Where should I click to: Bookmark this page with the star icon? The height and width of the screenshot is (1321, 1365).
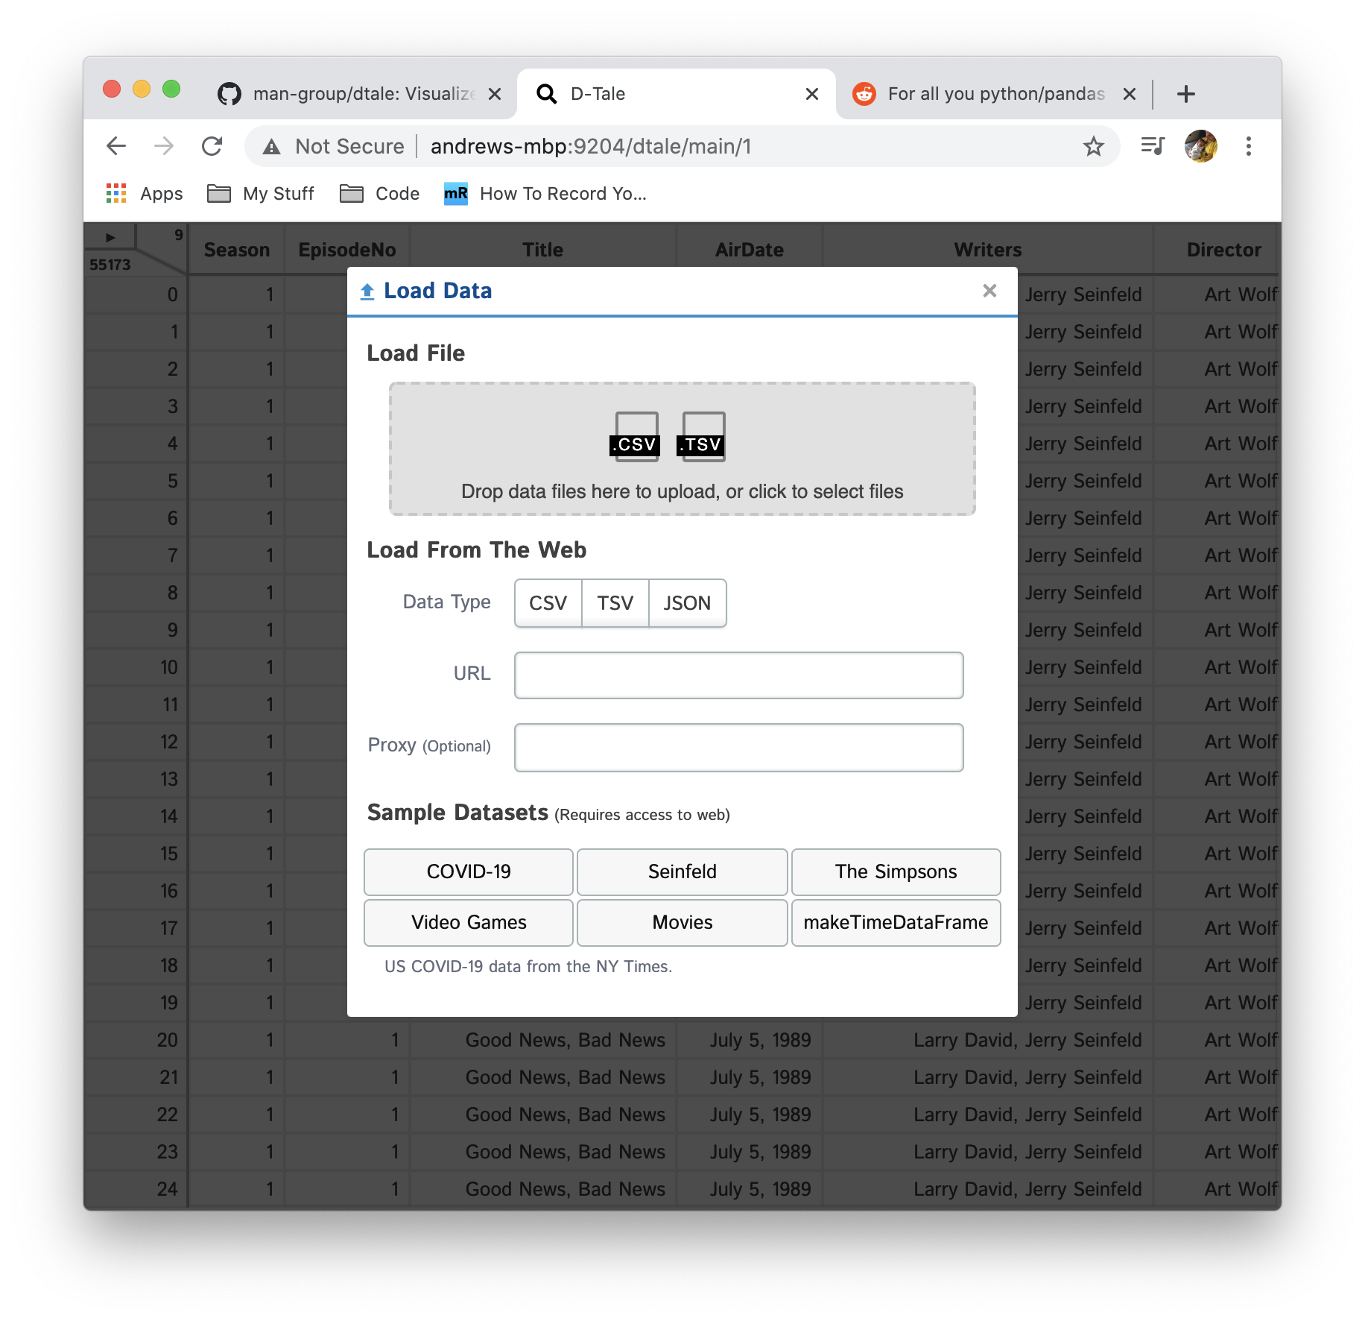click(x=1093, y=146)
